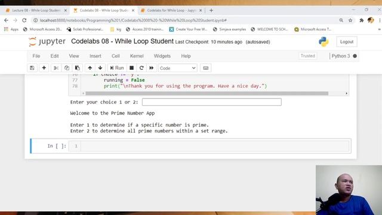Open Microsoft Access 20... bookmark
The width and height of the screenshot is (382, 215).
42,29
